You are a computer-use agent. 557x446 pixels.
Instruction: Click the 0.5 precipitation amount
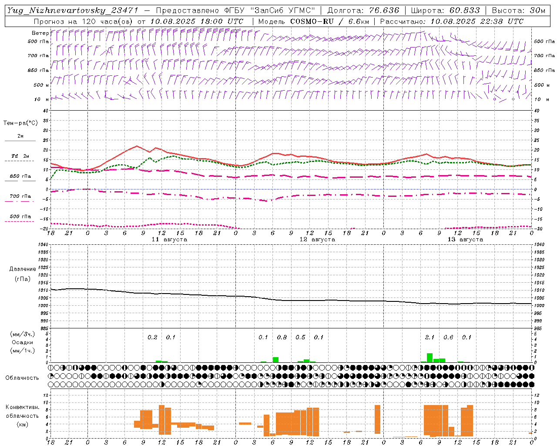click(x=300, y=337)
